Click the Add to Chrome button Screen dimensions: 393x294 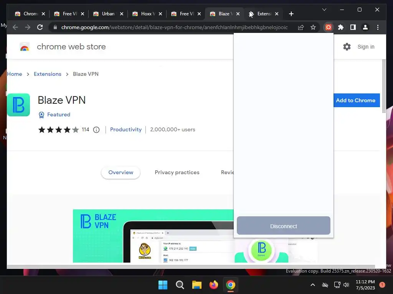(x=357, y=100)
